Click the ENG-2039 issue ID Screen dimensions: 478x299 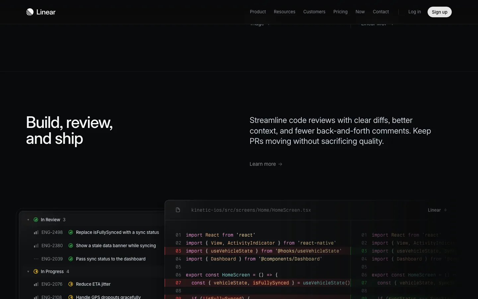(52, 259)
